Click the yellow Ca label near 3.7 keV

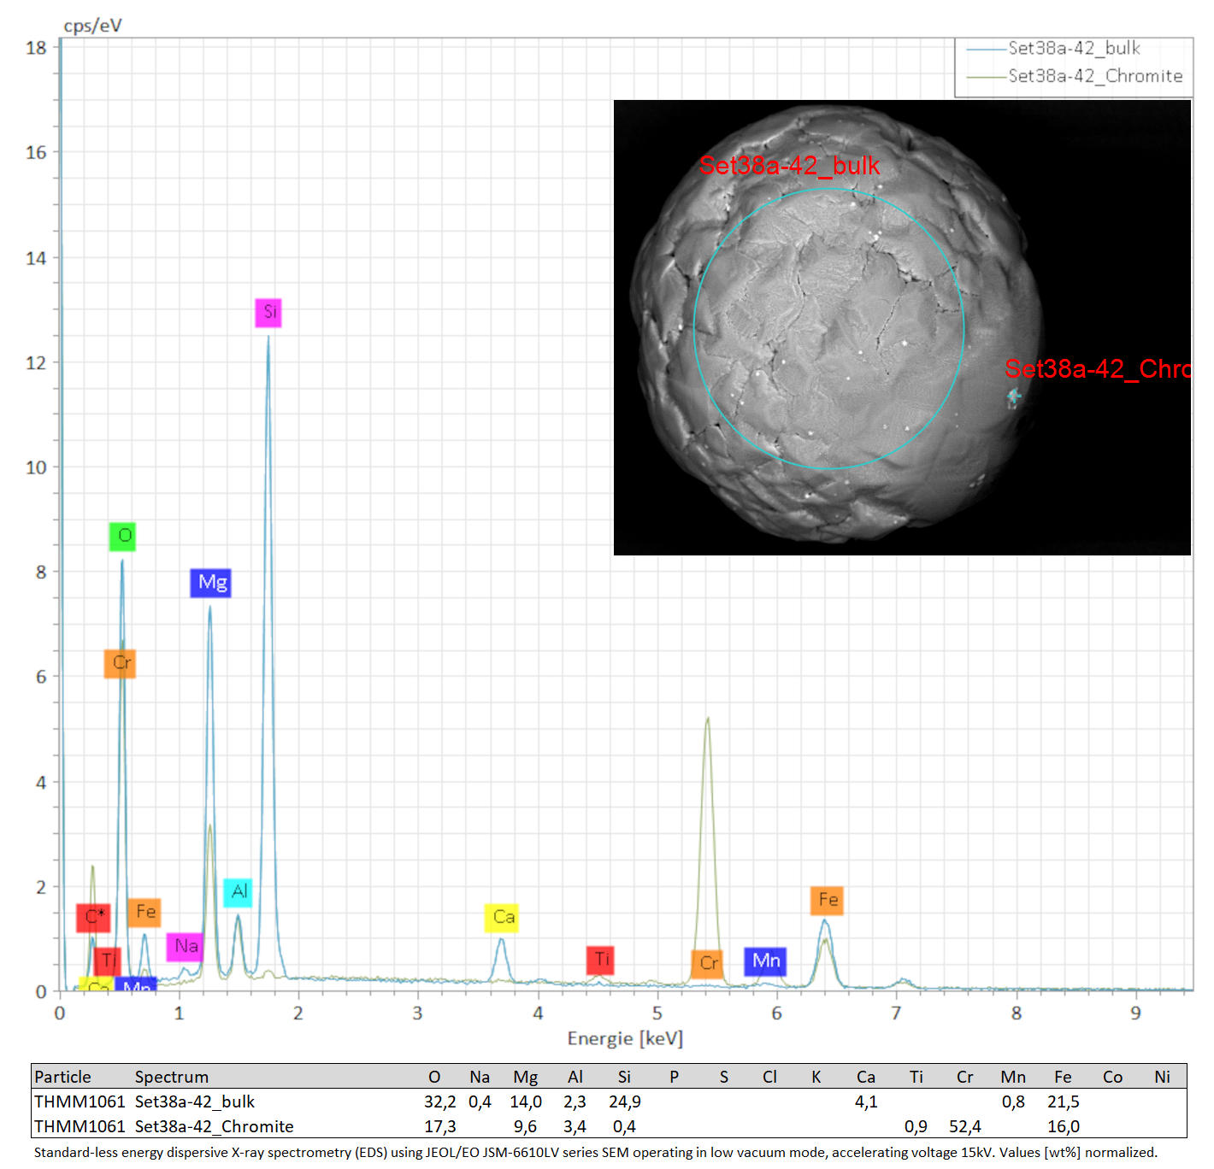click(x=502, y=918)
